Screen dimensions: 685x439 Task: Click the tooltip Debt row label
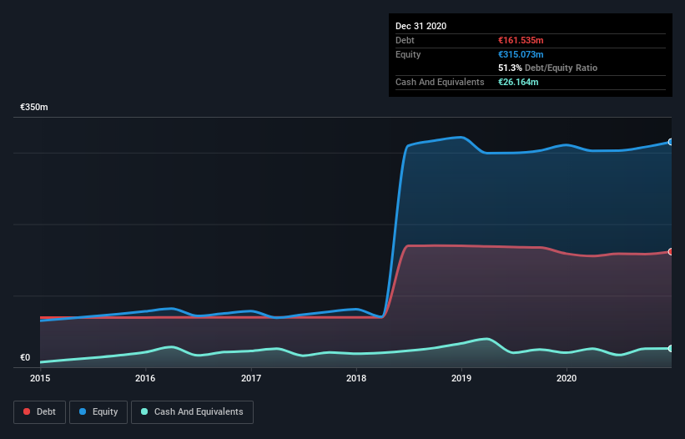pos(405,40)
